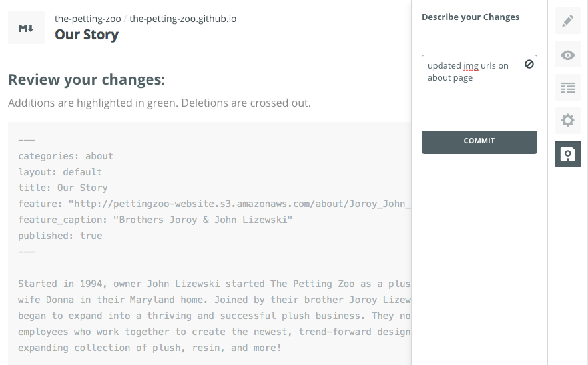Focus the commit message text box
The image size is (588, 365).
(479, 100)
